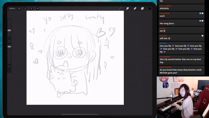Select the Brush tool
Viewport: 209px width, 118px height.
coord(120,9)
